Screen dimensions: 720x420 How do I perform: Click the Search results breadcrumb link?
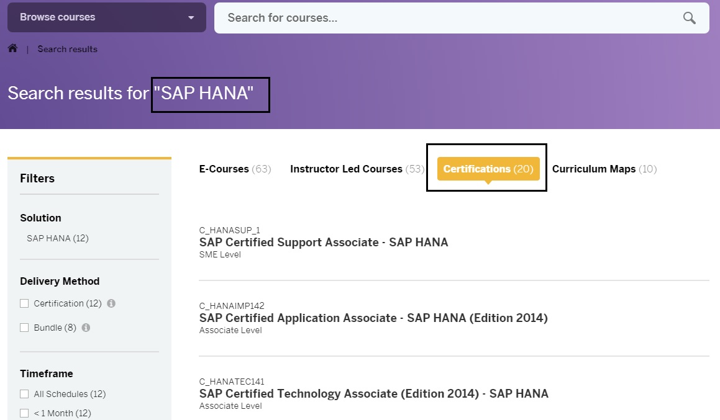pyautogui.click(x=67, y=49)
